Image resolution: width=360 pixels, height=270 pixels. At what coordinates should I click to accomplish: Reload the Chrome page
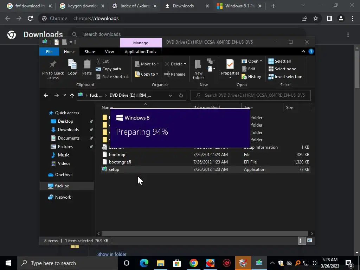click(x=30, y=18)
